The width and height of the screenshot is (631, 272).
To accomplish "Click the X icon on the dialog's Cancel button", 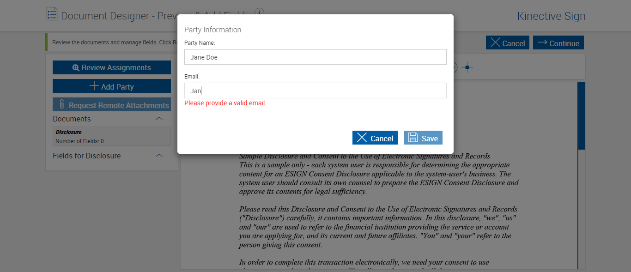I will [362, 138].
